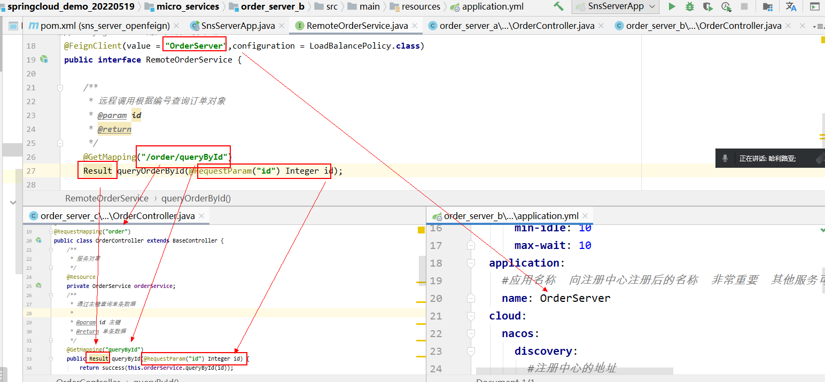
Task: Collapse the name: OrderServer fold marker line 20
Action: (471, 298)
